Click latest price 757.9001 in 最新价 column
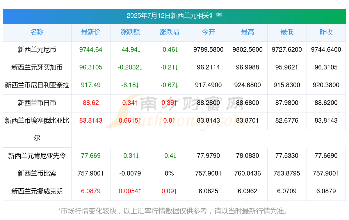 pos(91,174)
